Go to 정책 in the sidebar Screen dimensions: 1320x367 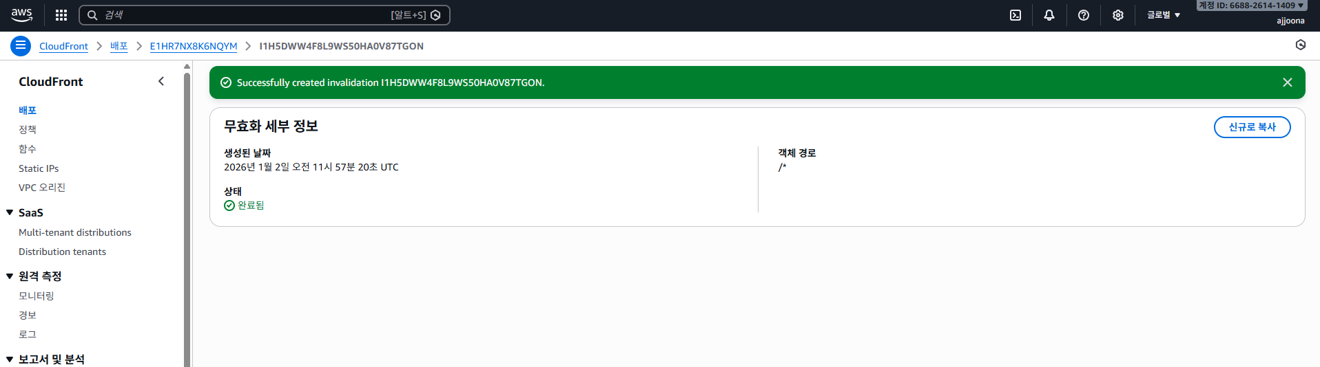[28, 129]
